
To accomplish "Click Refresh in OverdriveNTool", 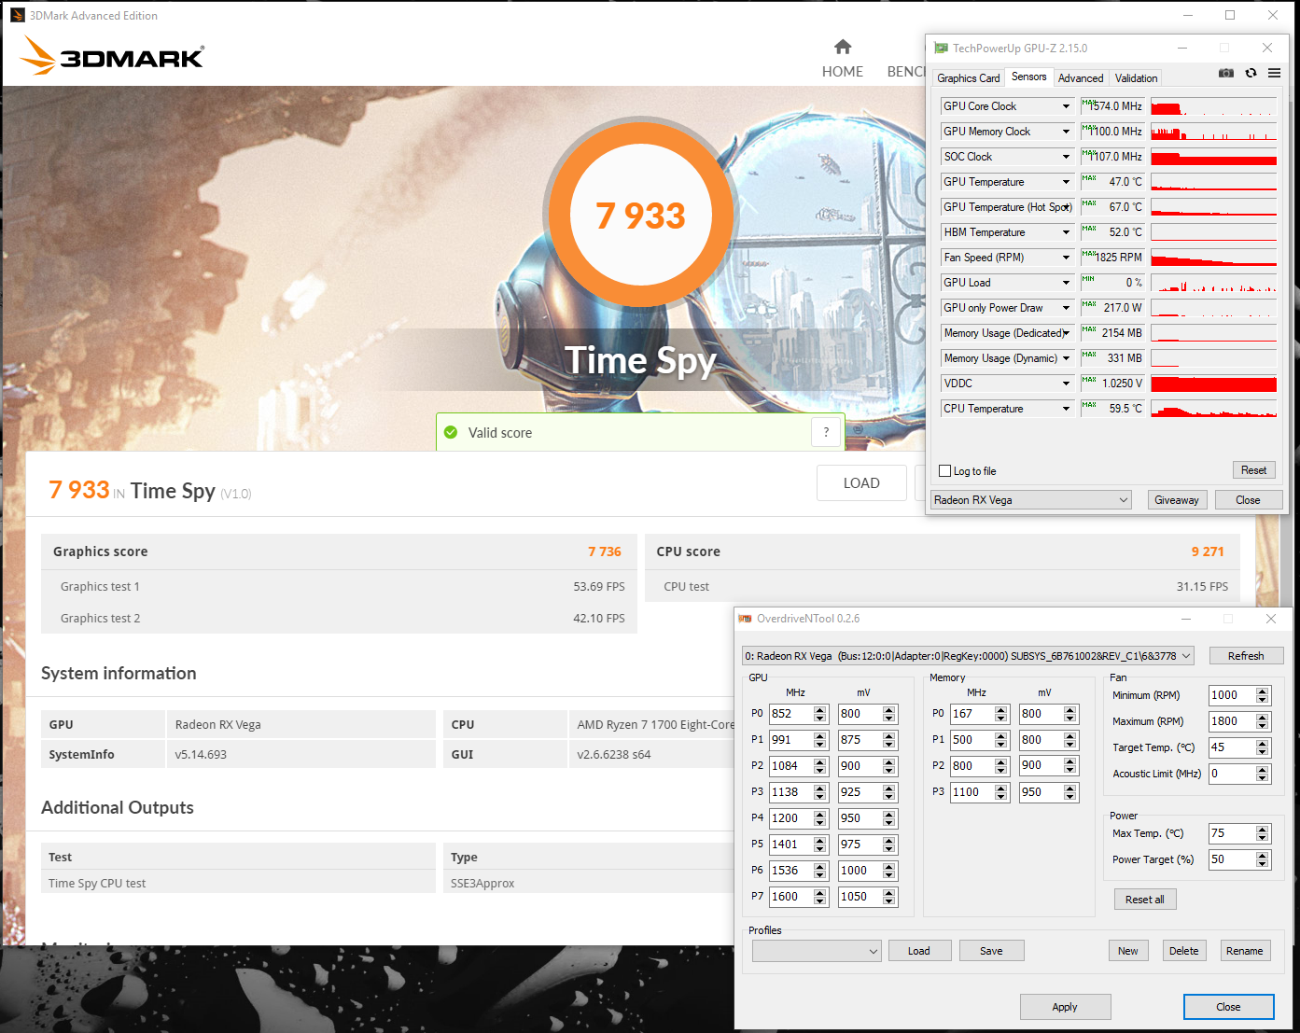I will (x=1246, y=656).
